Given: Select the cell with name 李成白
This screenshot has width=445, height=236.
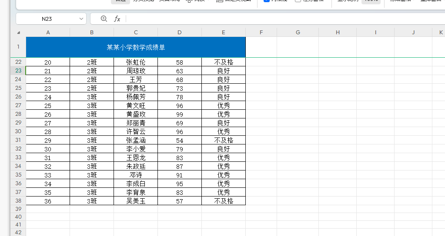Looking at the screenshot, I should pyautogui.click(x=136, y=184).
